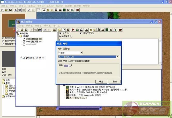Click the rightmost icon in trigger editor toolbar
Image resolution: width=172 pixels, height=118 pixels.
121,30
